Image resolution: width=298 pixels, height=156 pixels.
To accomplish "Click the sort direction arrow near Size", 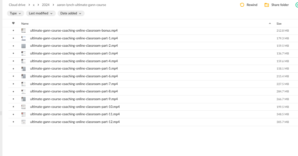I will [x=270, y=24].
